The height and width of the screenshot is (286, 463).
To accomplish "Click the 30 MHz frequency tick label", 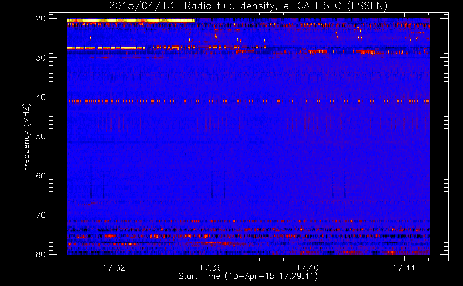I will 41,58.
